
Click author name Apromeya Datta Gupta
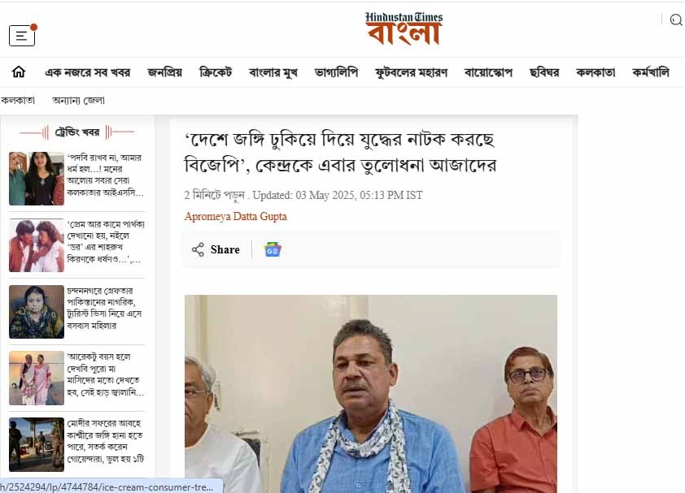tap(235, 216)
